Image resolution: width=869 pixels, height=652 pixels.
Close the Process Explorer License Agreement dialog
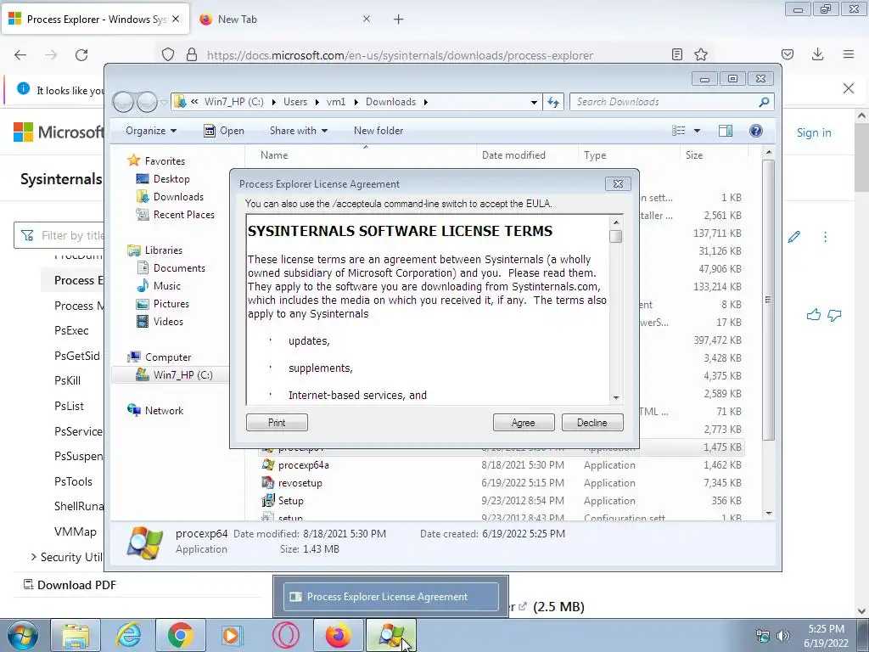pos(618,184)
